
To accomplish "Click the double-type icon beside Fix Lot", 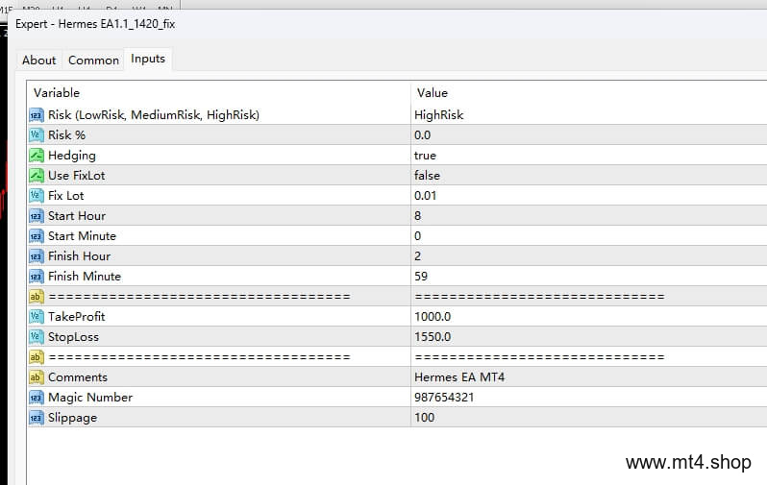I will (x=37, y=196).
